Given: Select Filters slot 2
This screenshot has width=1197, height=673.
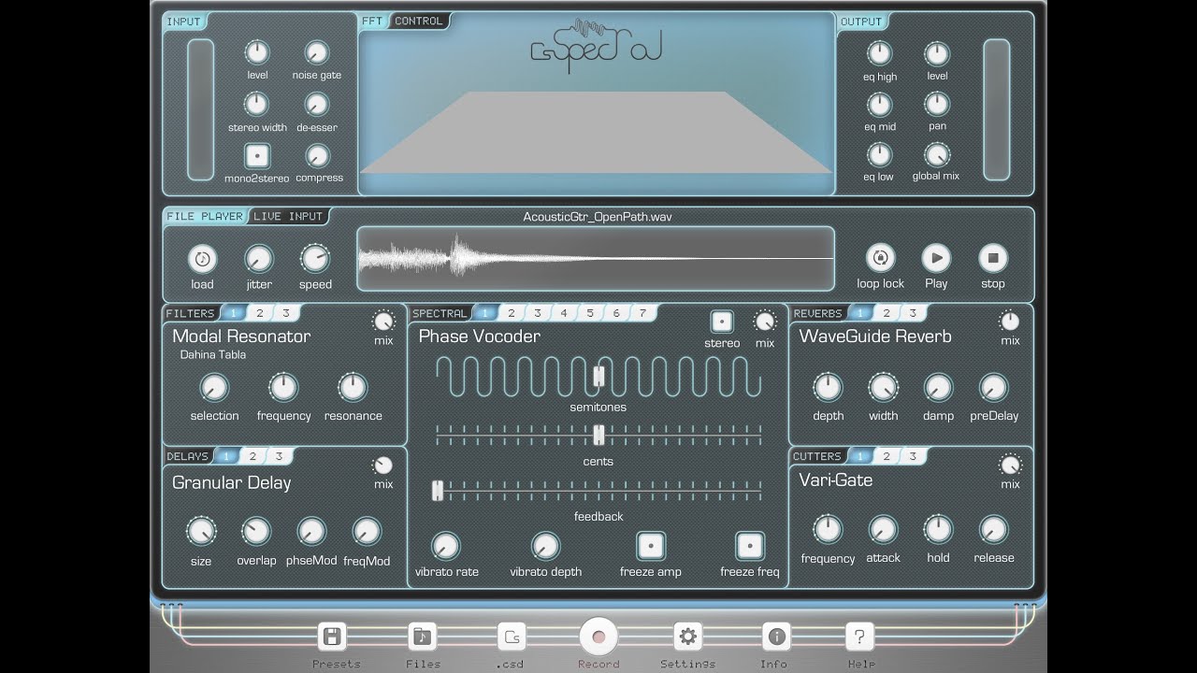Looking at the screenshot, I should [260, 313].
